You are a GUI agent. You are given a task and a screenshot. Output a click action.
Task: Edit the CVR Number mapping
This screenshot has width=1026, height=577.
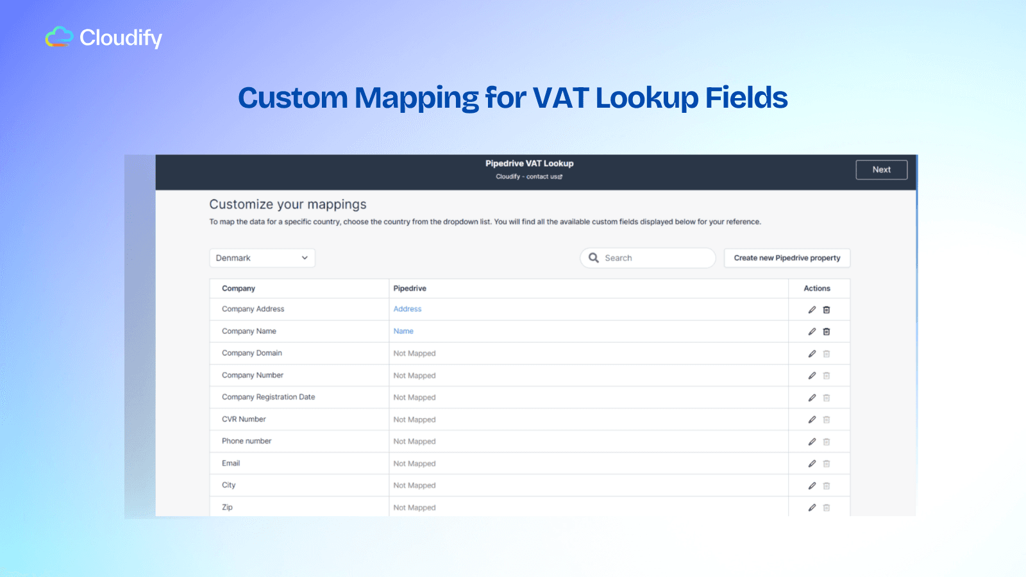[812, 420]
